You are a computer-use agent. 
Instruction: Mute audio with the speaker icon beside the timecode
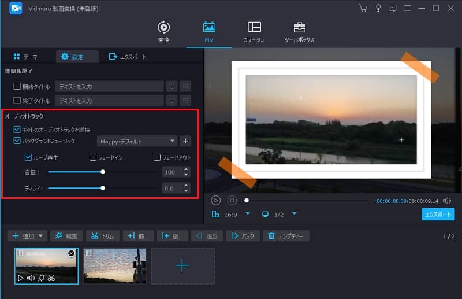click(x=447, y=201)
